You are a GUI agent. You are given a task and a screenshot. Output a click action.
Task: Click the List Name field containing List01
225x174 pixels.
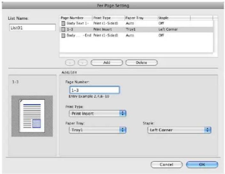pyautogui.click(x=32, y=27)
